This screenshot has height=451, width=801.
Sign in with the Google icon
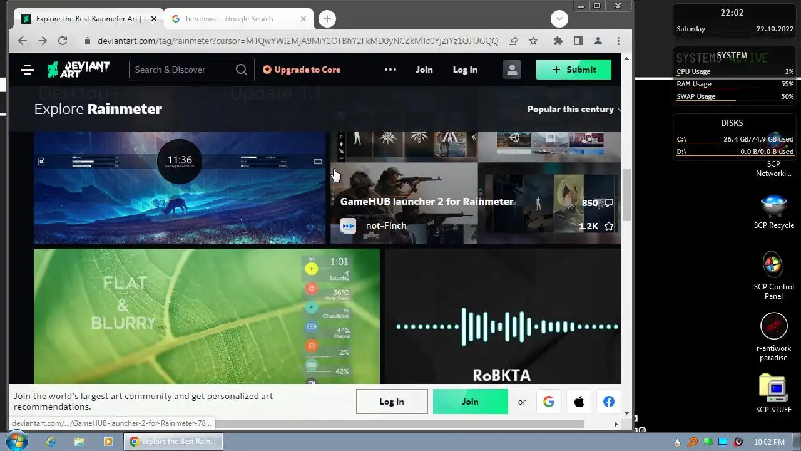(549, 402)
